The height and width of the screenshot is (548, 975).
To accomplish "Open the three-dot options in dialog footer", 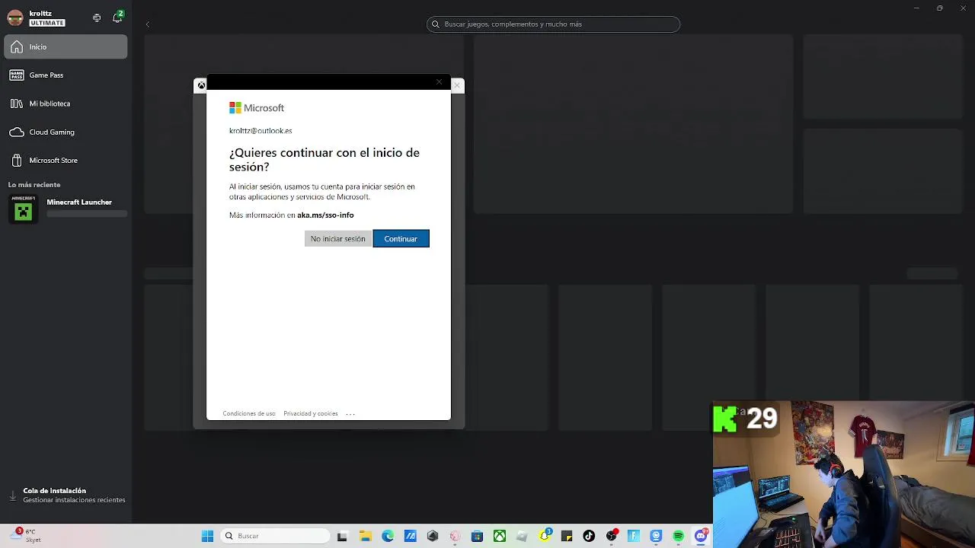I will tap(350, 414).
